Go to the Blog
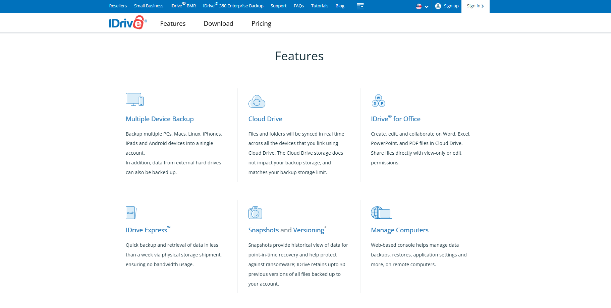Viewport: 611px width, 308px height. [340, 6]
